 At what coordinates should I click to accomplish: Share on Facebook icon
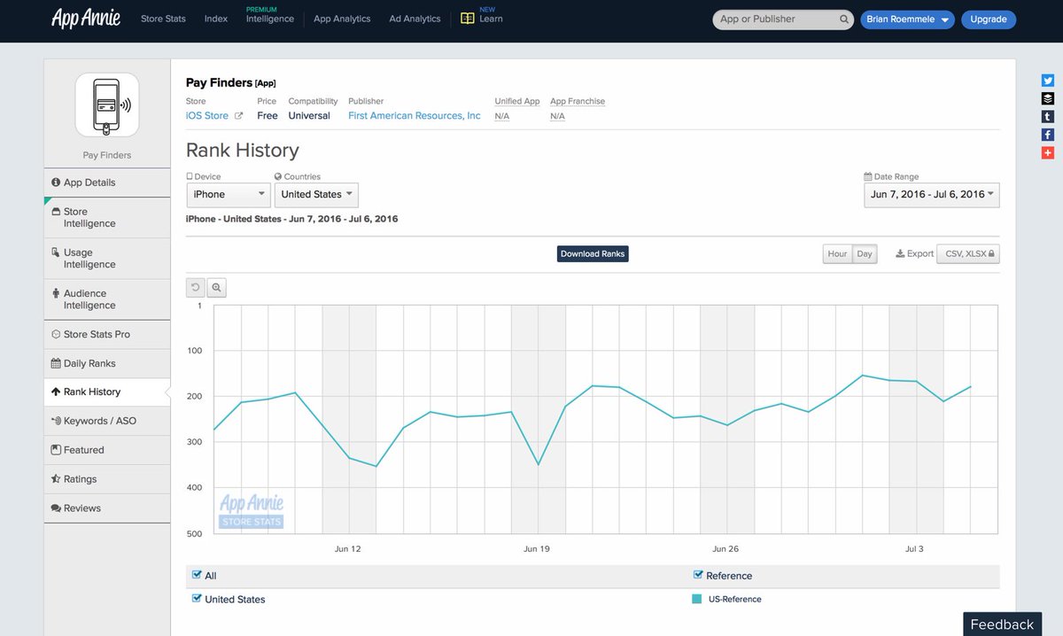tap(1047, 135)
